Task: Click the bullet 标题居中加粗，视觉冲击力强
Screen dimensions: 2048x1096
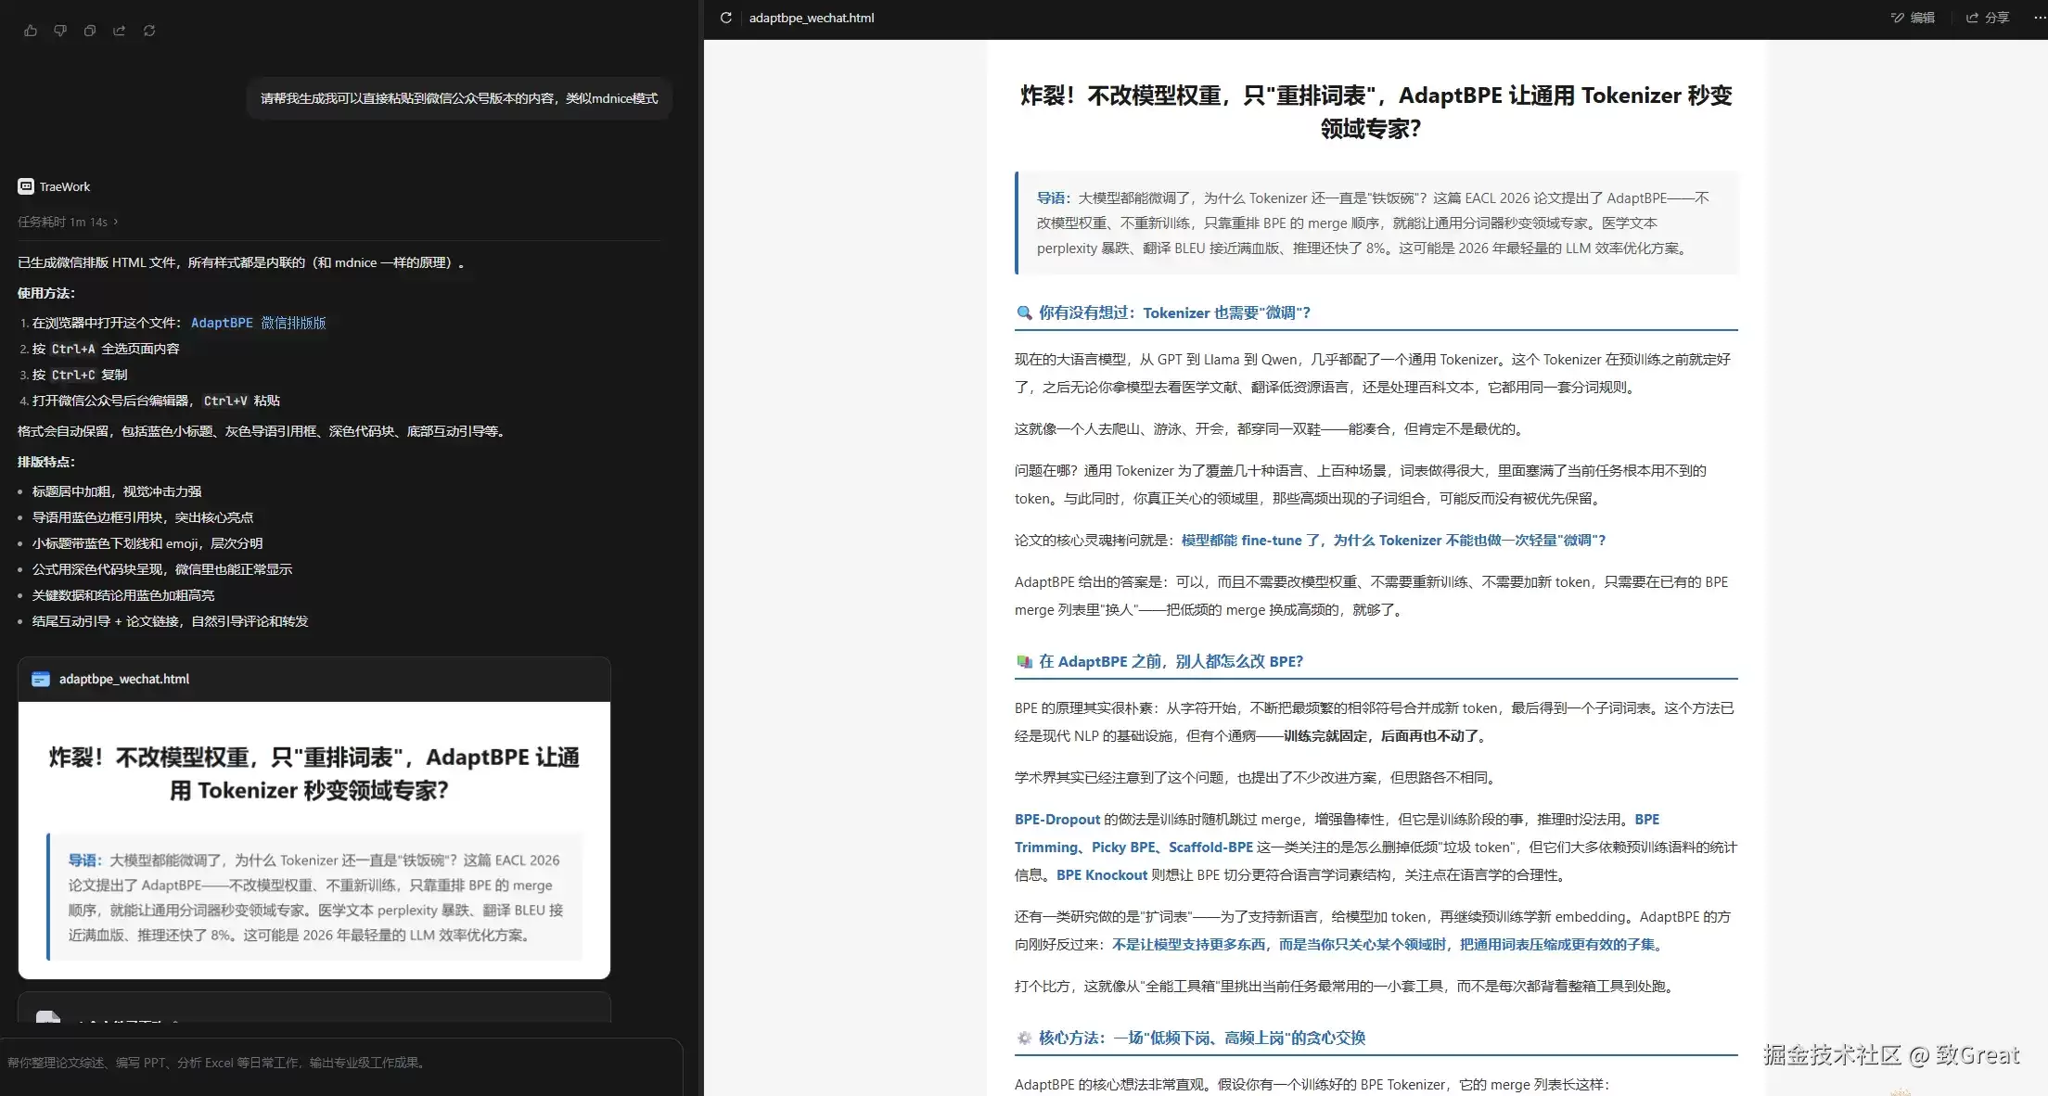Action: [117, 491]
